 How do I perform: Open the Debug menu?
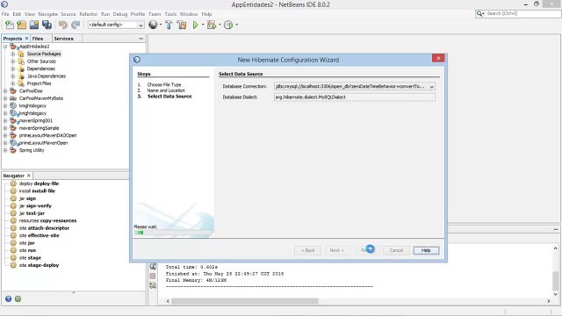pos(120,14)
